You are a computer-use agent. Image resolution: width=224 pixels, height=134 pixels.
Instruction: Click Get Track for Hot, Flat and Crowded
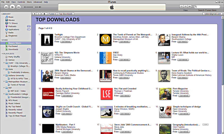pos(125,96)
